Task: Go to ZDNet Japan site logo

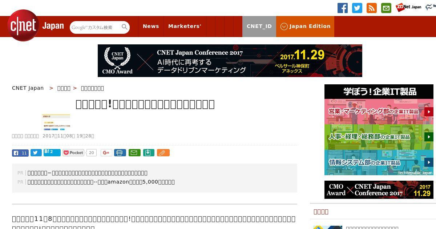Action: (x=409, y=7)
